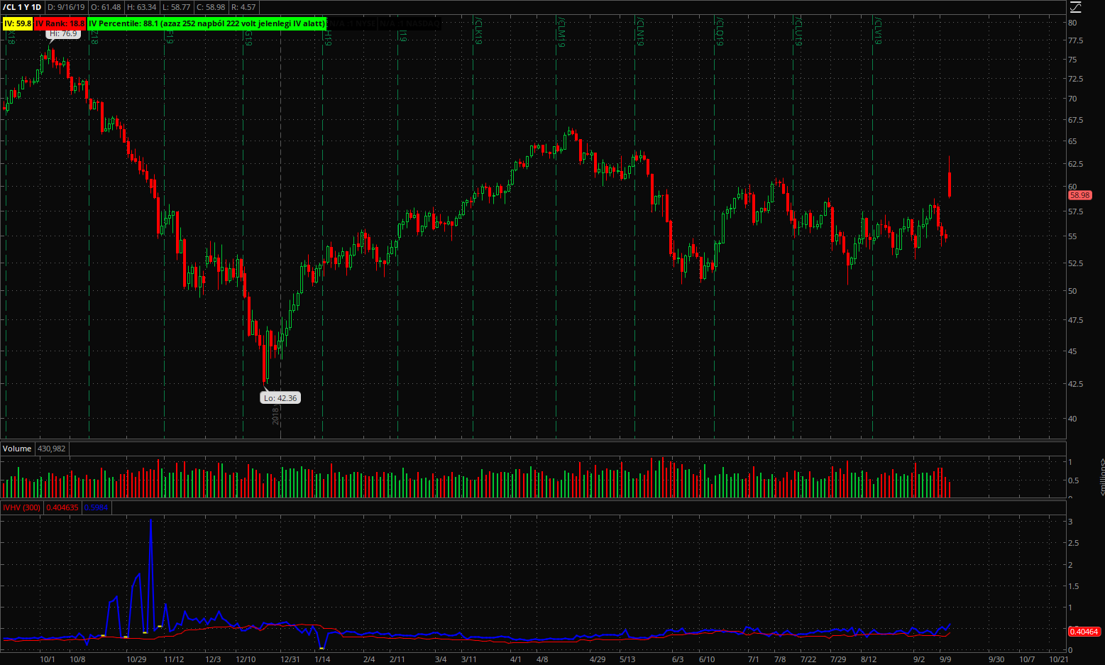The image size is (1105, 665).
Task: Click the /CLV19 contract roll marker
Action: [x=879, y=32]
